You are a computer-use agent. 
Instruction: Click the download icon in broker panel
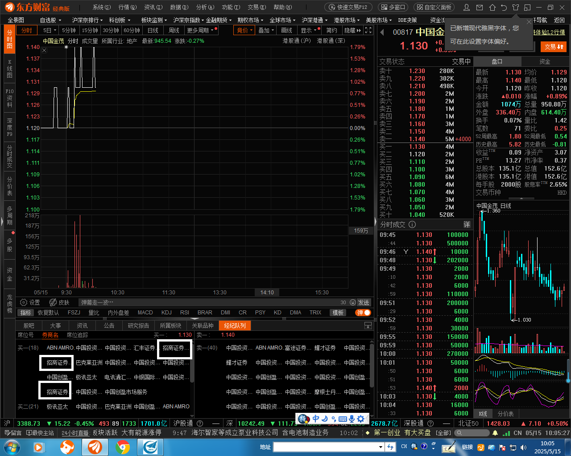(x=368, y=326)
